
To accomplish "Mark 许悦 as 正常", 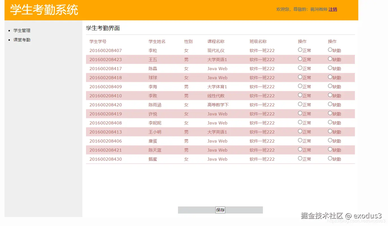I will pos(300,113).
